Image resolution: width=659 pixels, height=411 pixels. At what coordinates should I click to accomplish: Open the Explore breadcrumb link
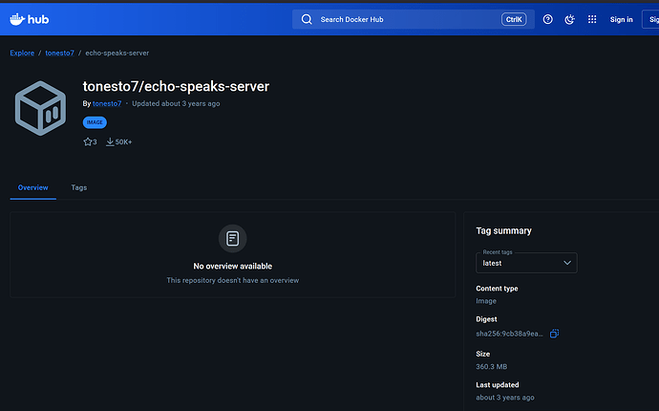[22, 53]
